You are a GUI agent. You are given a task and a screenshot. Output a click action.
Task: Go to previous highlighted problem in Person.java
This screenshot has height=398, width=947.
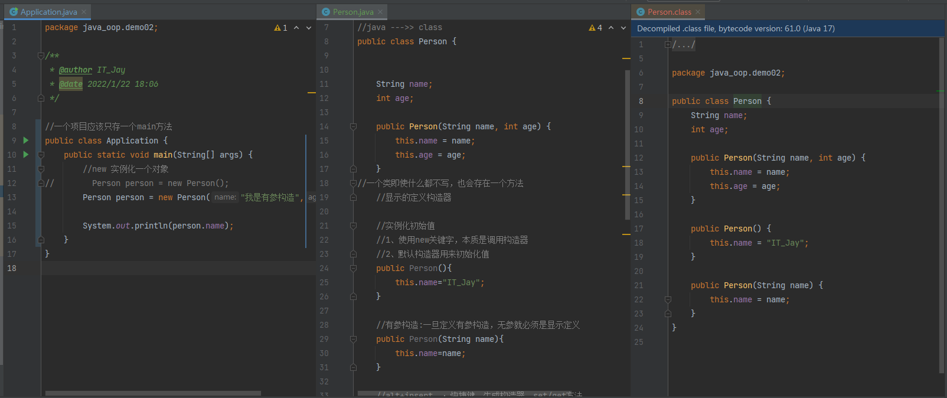[x=611, y=28]
